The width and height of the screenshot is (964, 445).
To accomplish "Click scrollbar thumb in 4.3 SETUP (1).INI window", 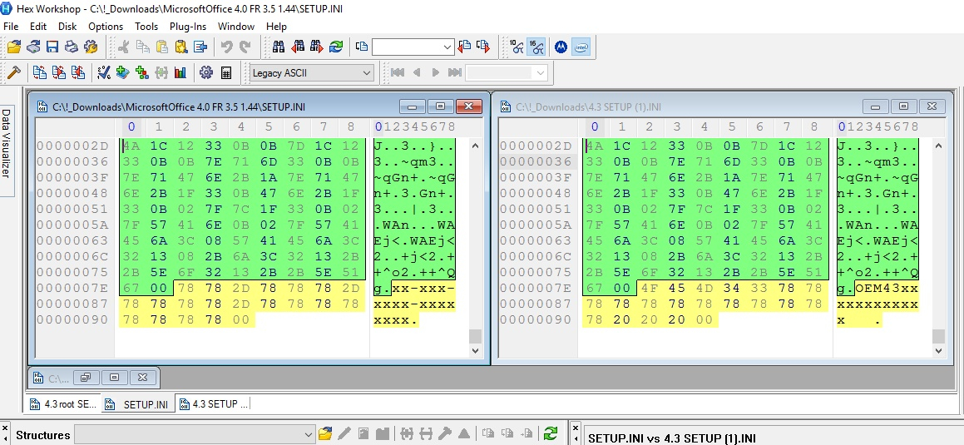I will [938, 336].
